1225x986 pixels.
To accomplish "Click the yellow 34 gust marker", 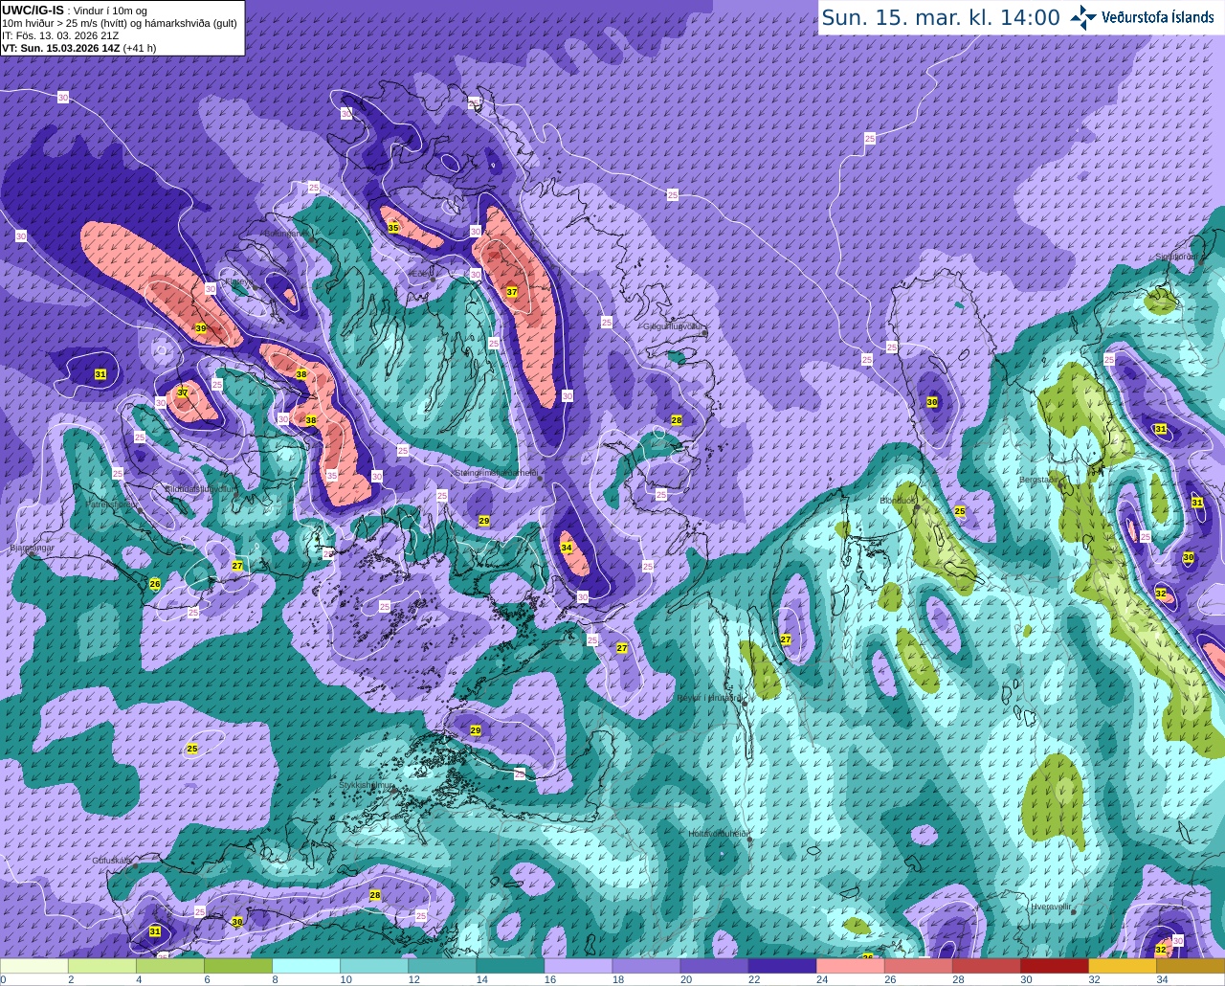I will click(567, 548).
